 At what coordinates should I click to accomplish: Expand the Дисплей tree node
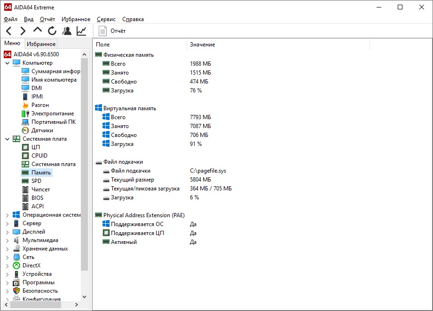(x=7, y=232)
